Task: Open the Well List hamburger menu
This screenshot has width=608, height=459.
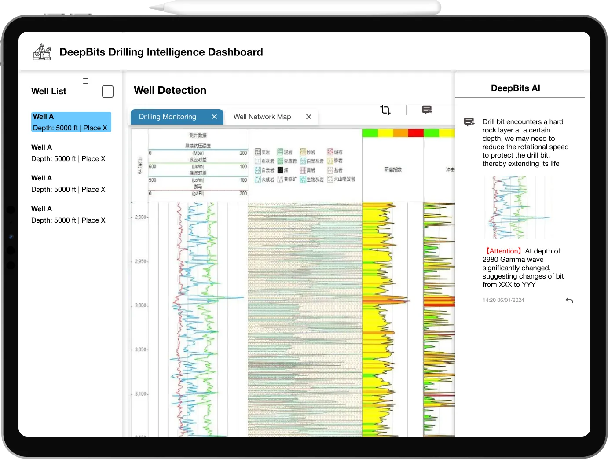Action: pos(86,81)
